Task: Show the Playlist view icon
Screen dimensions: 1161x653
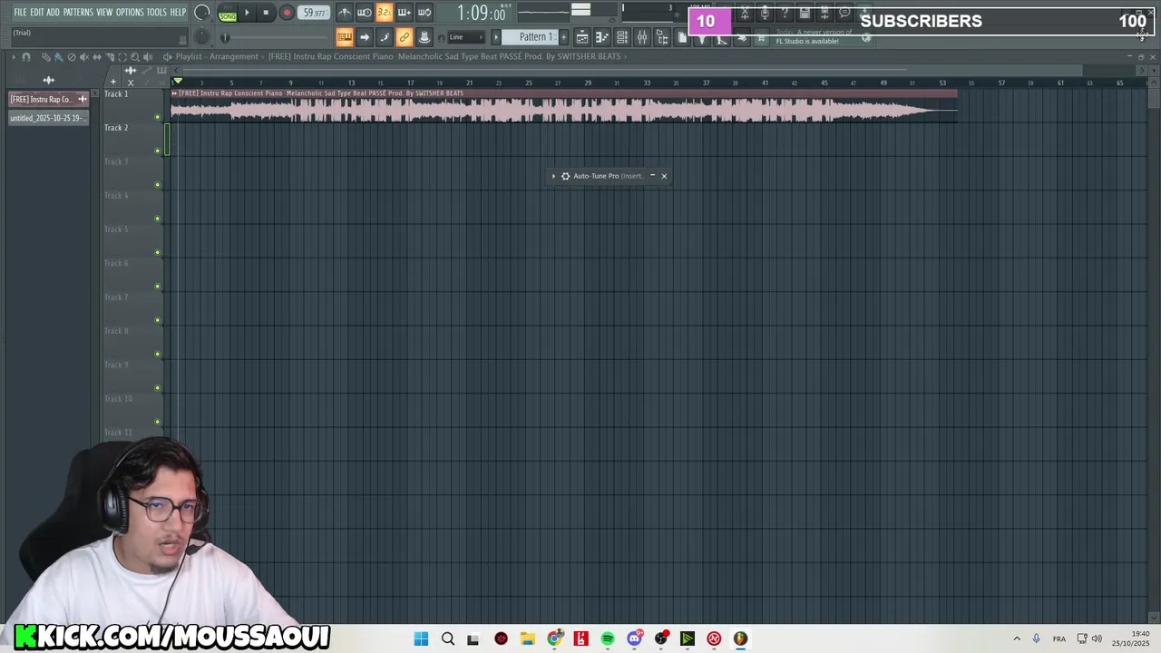Action: tap(582, 37)
